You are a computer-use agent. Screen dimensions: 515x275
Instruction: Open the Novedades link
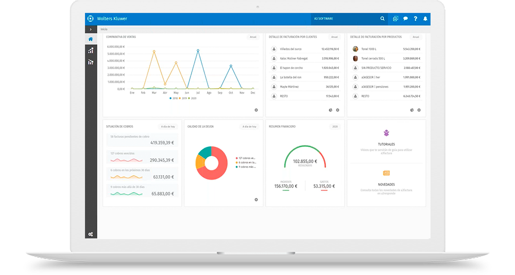(386, 184)
